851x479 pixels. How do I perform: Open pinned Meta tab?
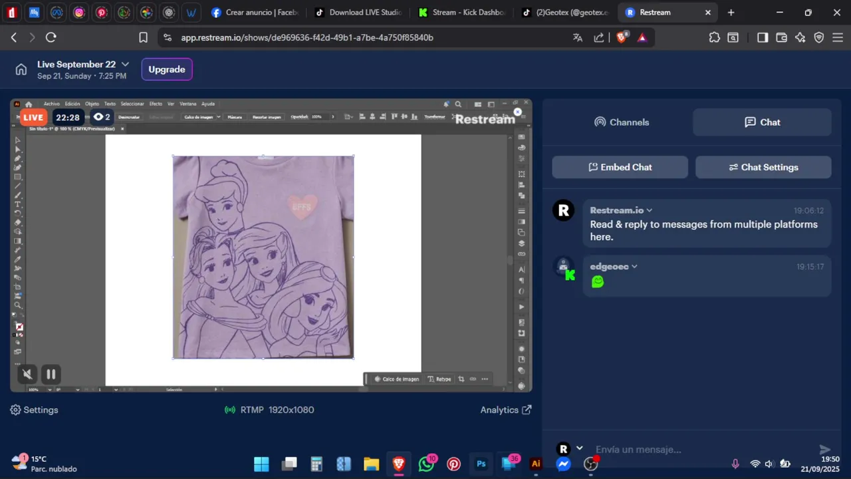tap(57, 13)
